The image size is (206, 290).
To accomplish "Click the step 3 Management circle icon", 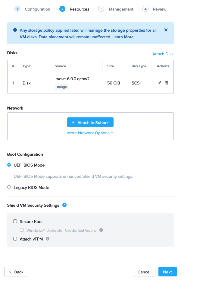I will pos(101,9).
